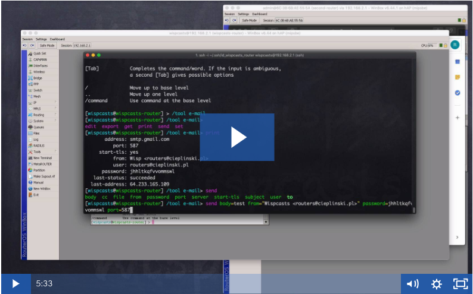Open New WinBox in sidebar

click(x=42, y=189)
